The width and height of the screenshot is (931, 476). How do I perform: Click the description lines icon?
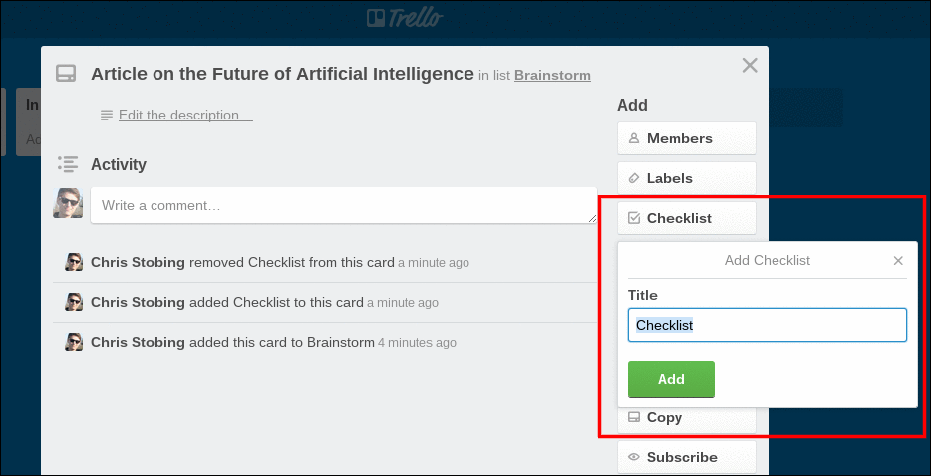click(107, 116)
